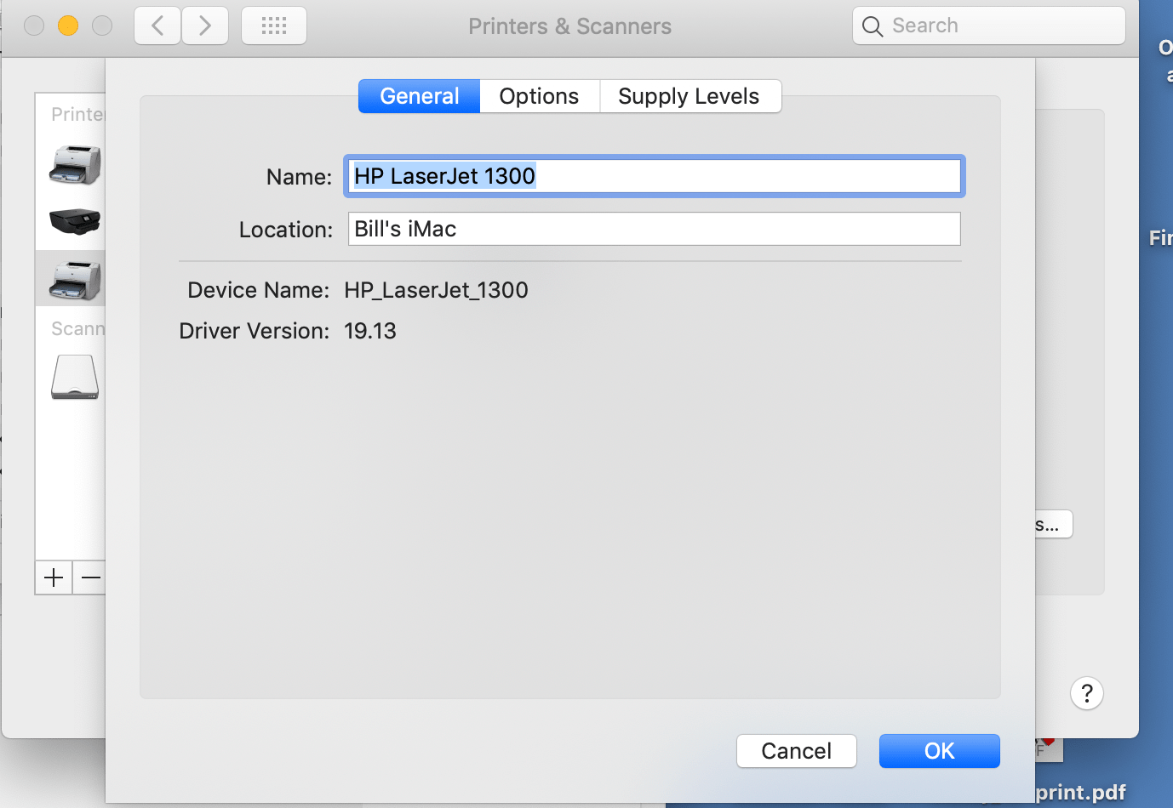This screenshot has width=1173, height=808.
Task: Cancel the printer settings dialog
Action: pyautogui.click(x=797, y=751)
